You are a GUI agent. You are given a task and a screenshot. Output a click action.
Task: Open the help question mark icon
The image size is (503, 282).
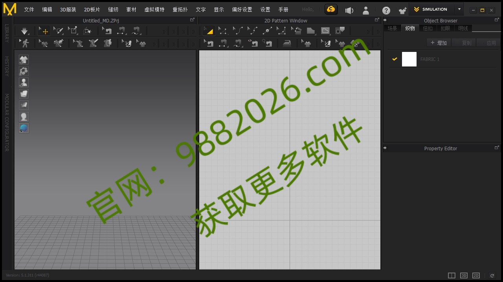[386, 11]
